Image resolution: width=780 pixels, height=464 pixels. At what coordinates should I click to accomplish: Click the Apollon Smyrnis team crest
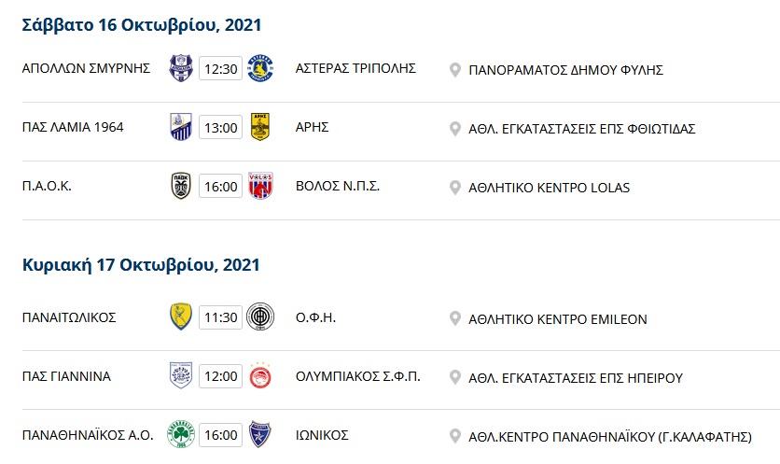click(x=181, y=68)
